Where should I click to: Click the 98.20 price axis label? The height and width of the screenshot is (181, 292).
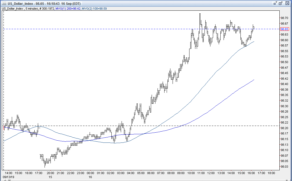[x=284, y=128]
